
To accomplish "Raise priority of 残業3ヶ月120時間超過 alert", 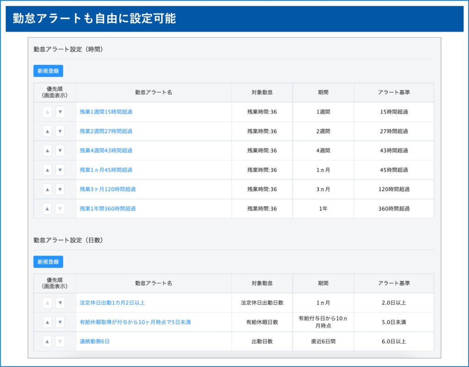I will (x=47, y=189).
